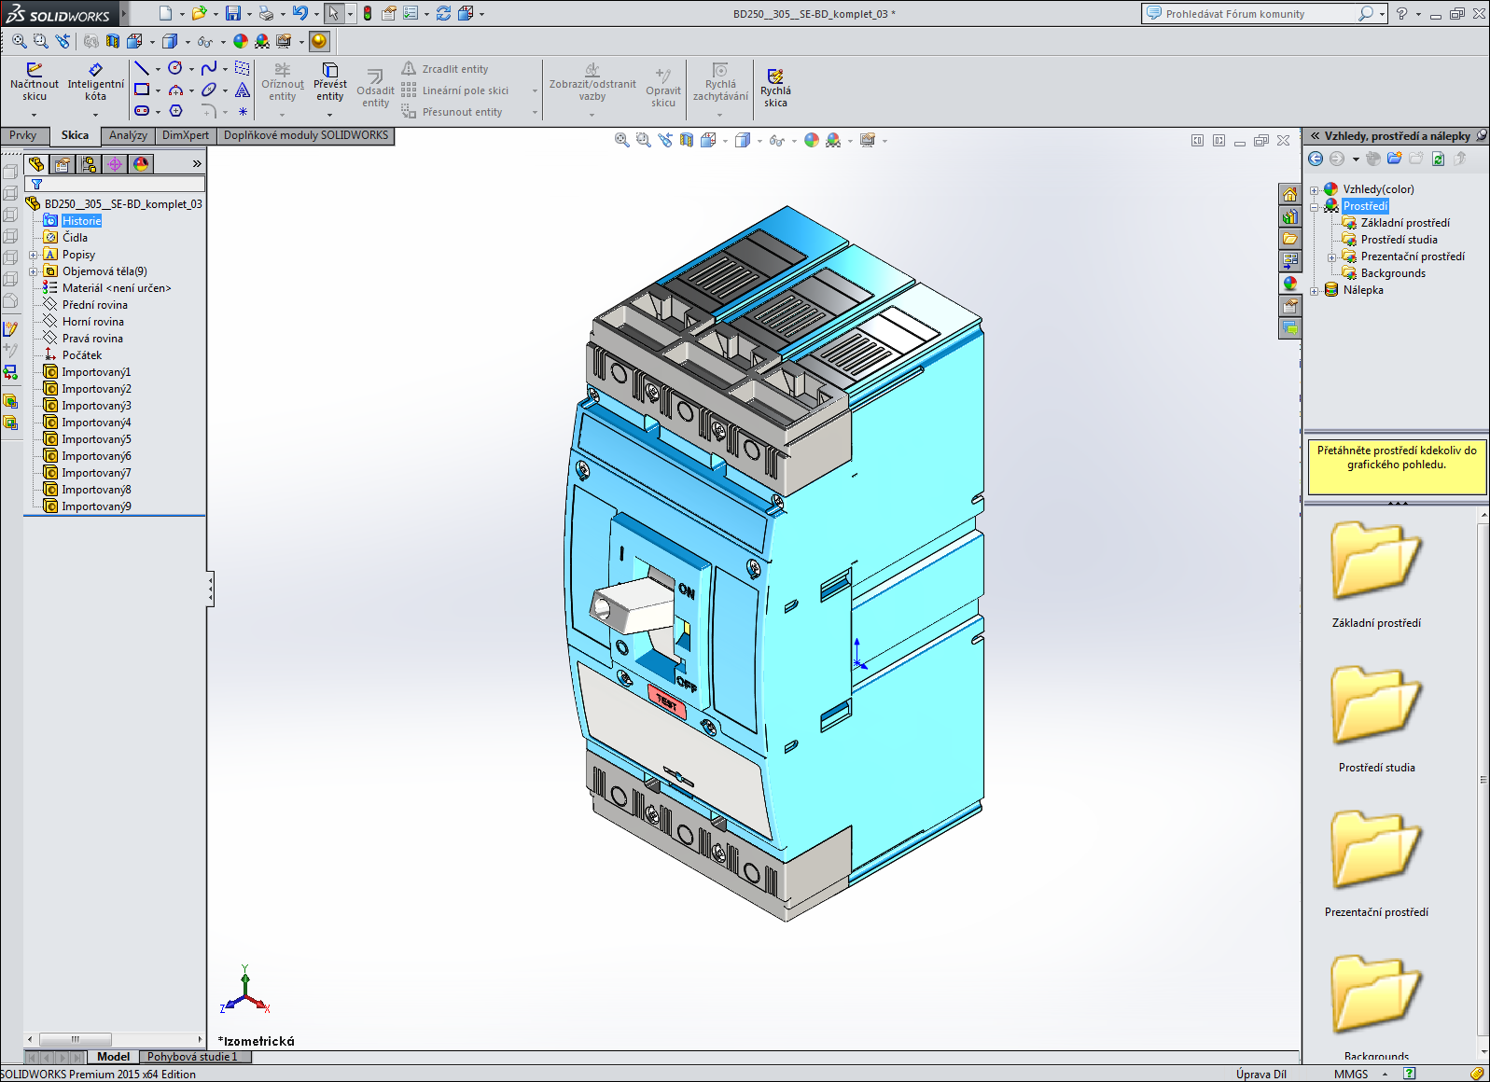1490x1082 pixels.
Task: Expand the Vzhledy(color) tree node
Action: 1315,189
